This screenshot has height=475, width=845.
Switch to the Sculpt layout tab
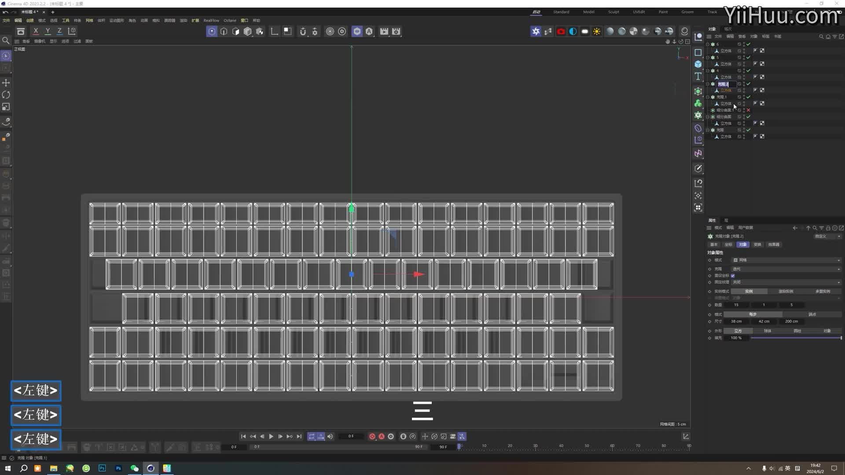(614, 12)
